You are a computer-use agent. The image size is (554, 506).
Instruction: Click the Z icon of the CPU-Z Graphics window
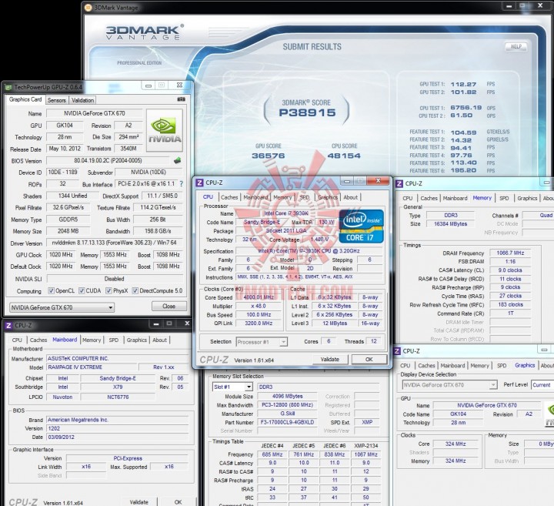(397, 350)
